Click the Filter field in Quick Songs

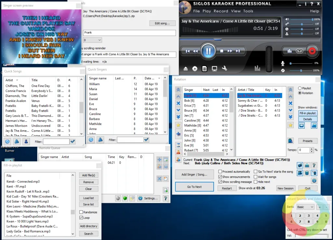[56, 141]
